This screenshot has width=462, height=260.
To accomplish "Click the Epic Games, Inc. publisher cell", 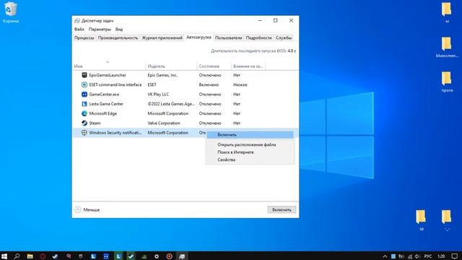I will pyautogui.click(x=162, y=75).
